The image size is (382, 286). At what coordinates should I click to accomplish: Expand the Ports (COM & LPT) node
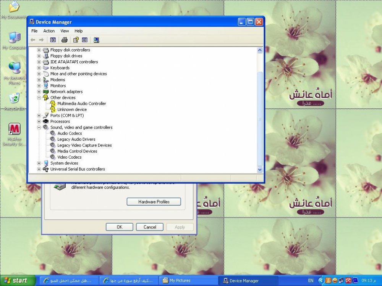click(x=39, y=116)
